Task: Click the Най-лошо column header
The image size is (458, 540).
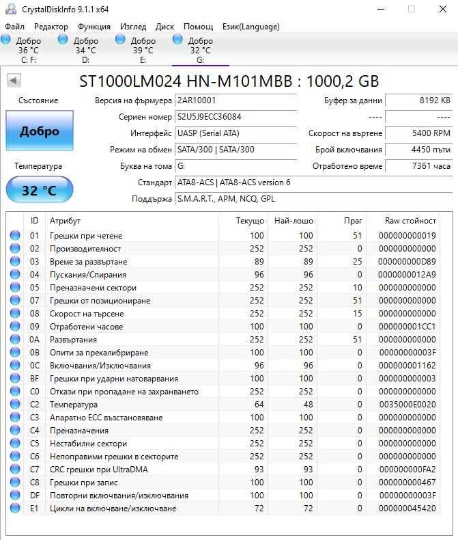Action: tap(292, 221)
